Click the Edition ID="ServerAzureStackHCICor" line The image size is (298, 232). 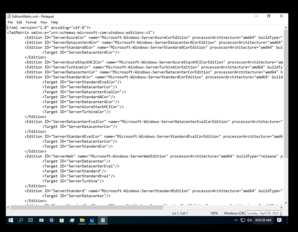(154, 62)
